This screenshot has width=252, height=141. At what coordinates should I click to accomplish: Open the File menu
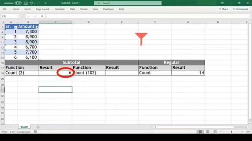pyautogui.click(x=5, y=9)
